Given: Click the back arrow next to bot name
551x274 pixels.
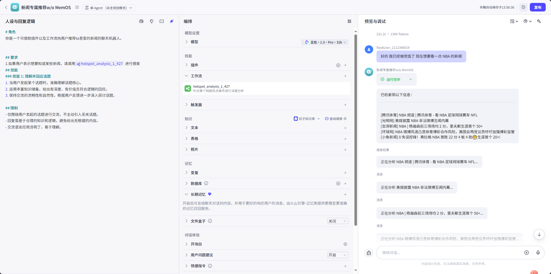Looking at the screenshot, I should point(6,7).
